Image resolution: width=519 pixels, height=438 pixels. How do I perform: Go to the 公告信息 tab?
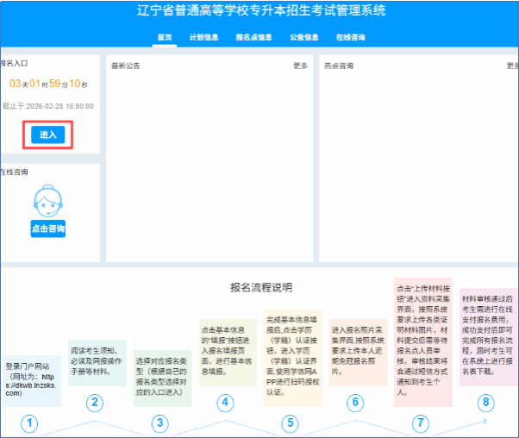[303, 38]
